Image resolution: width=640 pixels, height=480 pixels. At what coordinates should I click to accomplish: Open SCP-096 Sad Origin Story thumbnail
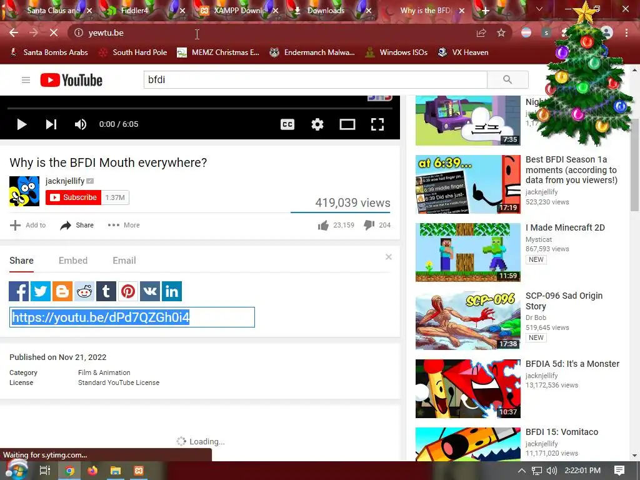tap(467, 321)
